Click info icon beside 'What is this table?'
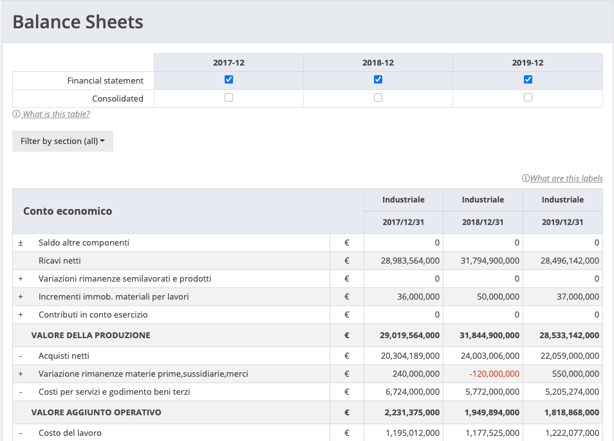The image size is (614, 441). click(x=16, y=114)
